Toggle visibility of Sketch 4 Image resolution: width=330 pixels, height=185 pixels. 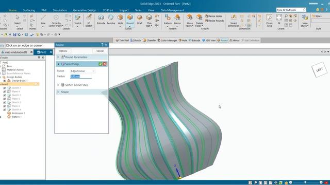pyautogui.click(x=5, y=109)
